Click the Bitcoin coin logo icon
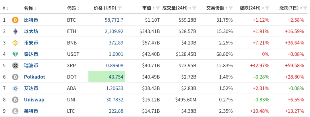 tap(15, 20)
